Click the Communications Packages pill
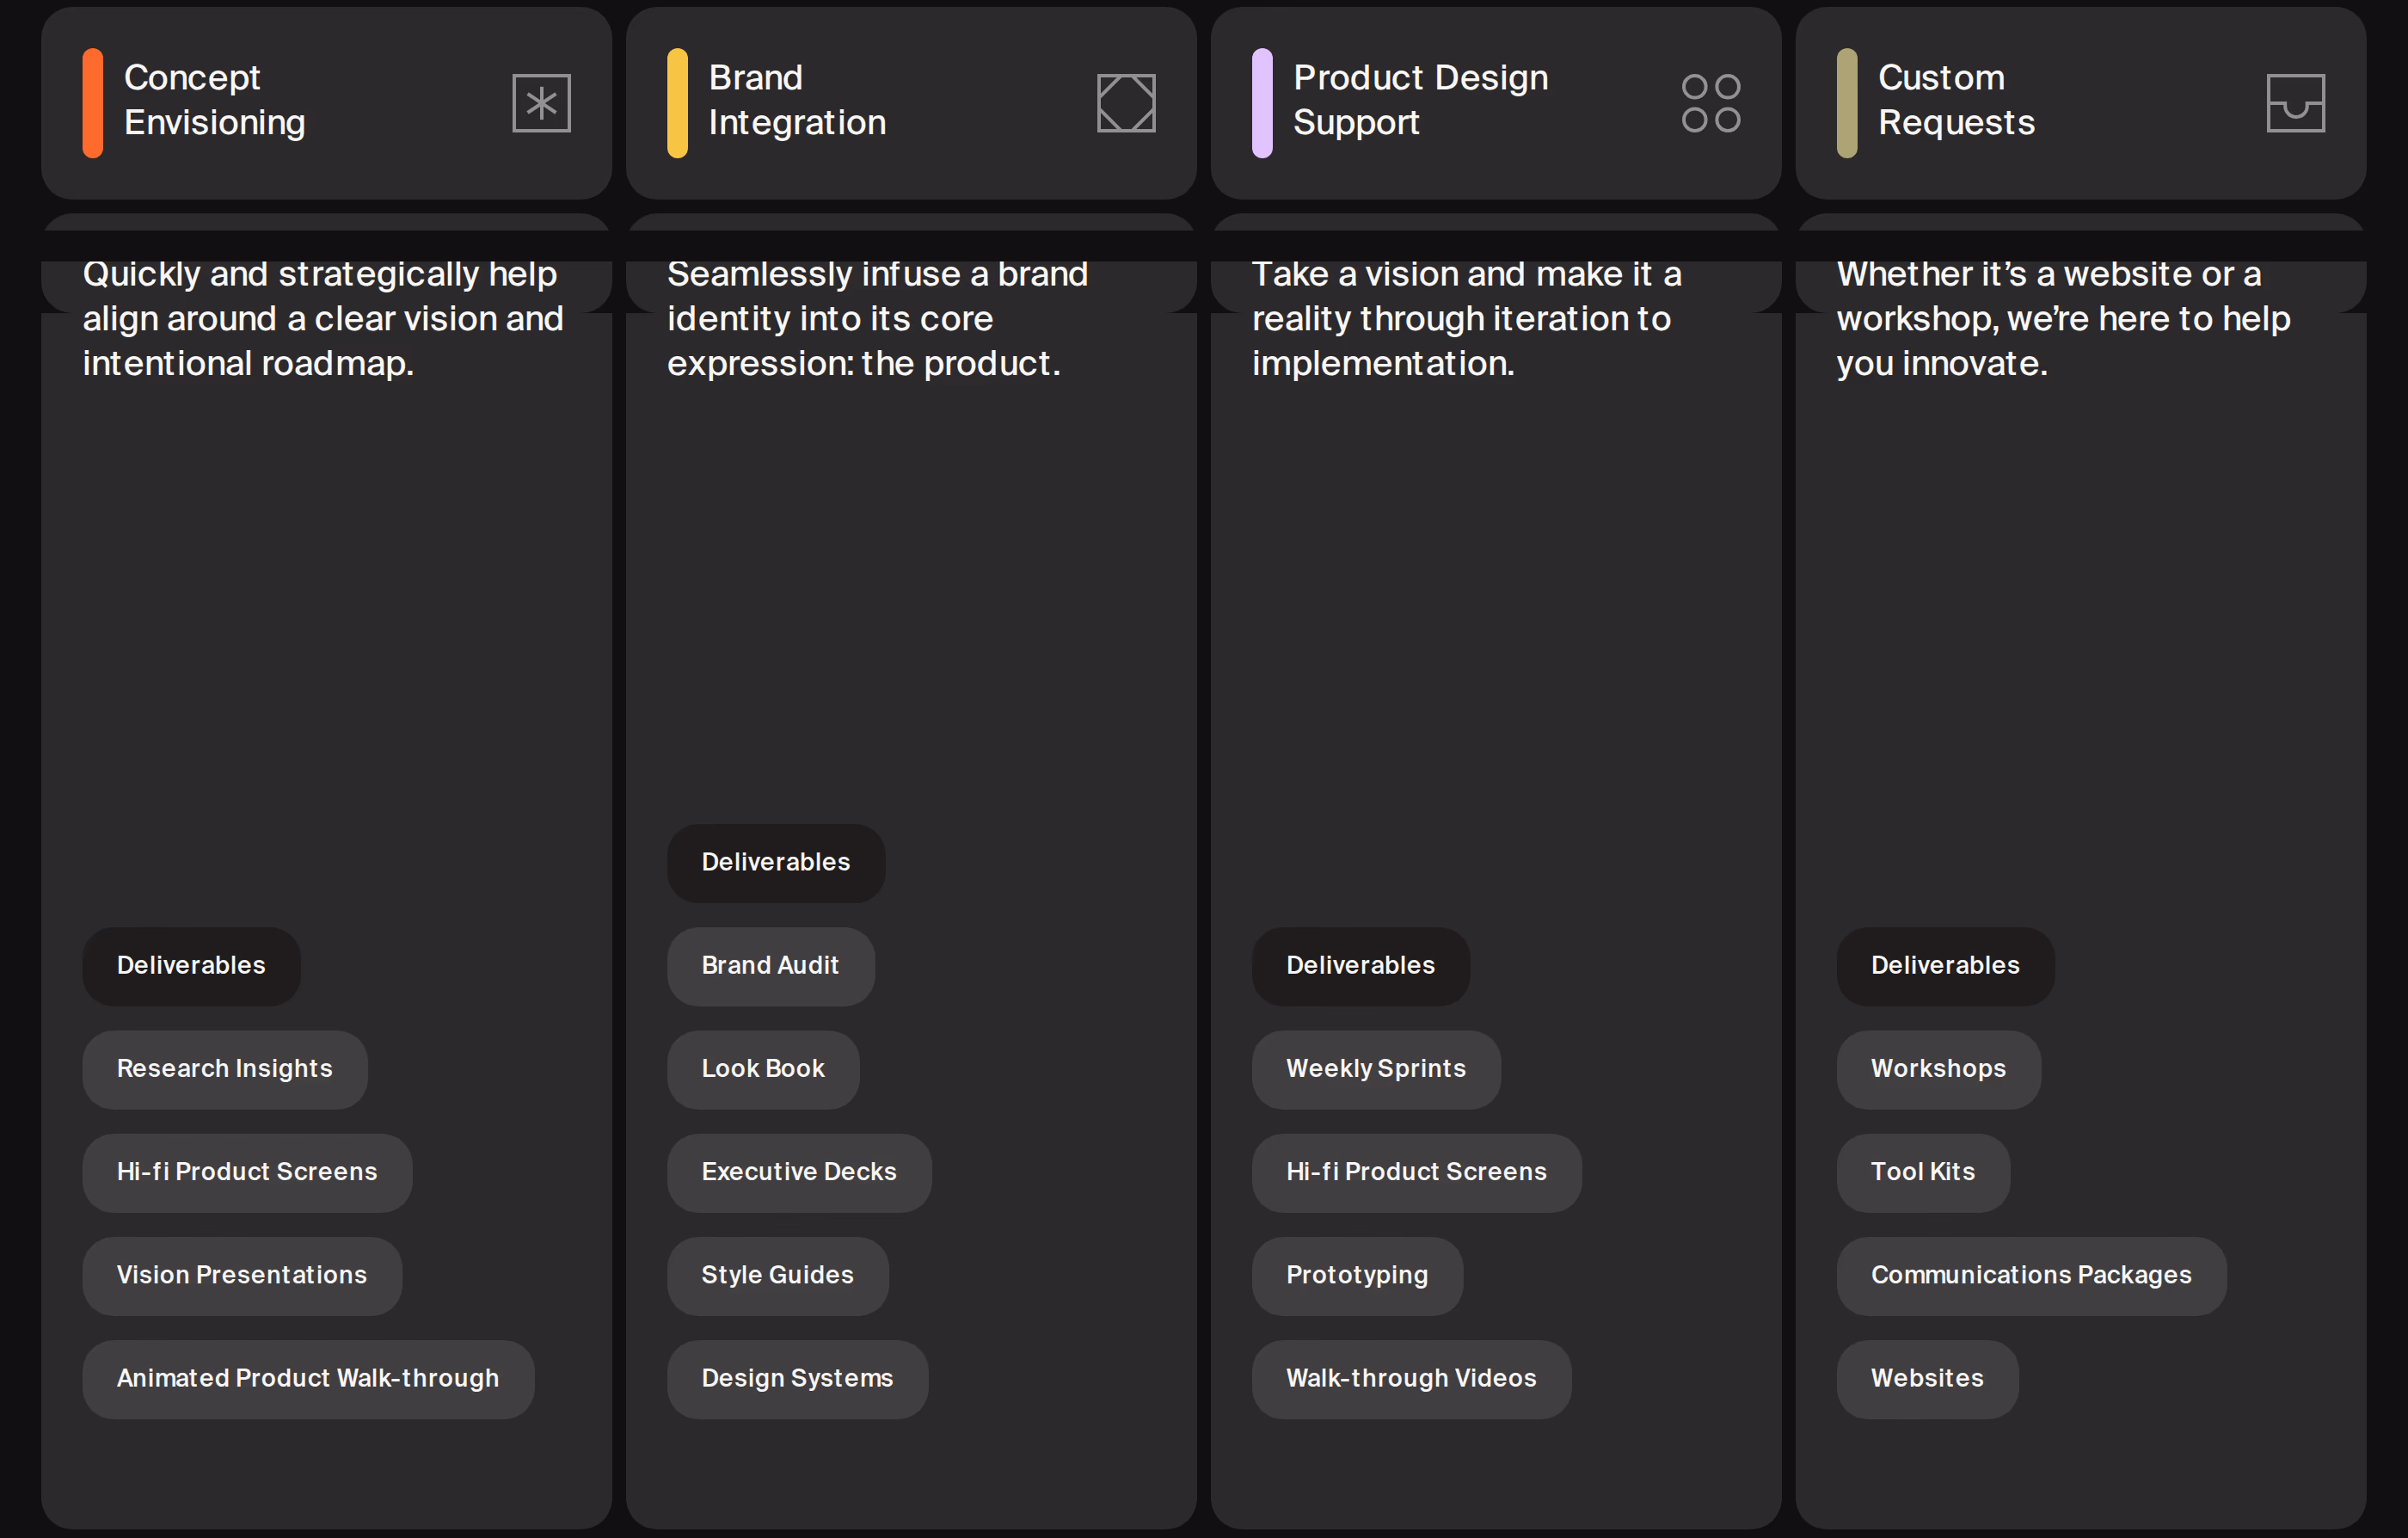The height and width of the screenshot is (1538, 2408). pyautogui.click(x=2031, y=1276)
